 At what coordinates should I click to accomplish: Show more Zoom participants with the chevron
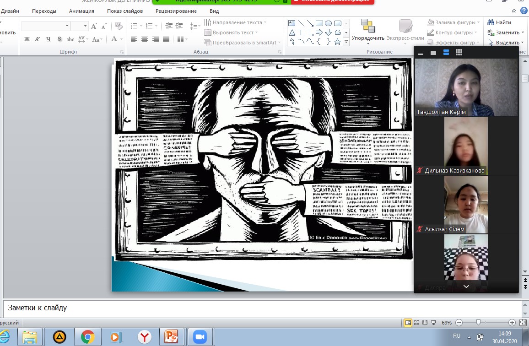466,286
